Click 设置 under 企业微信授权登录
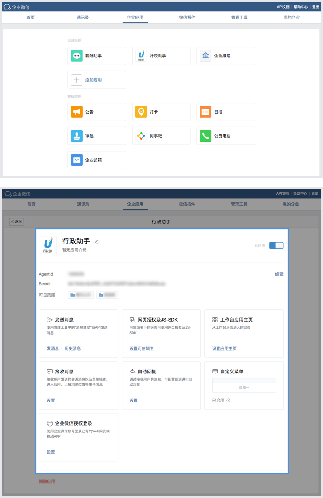Viewport: 323px width, 498px height. coord(51,452)
